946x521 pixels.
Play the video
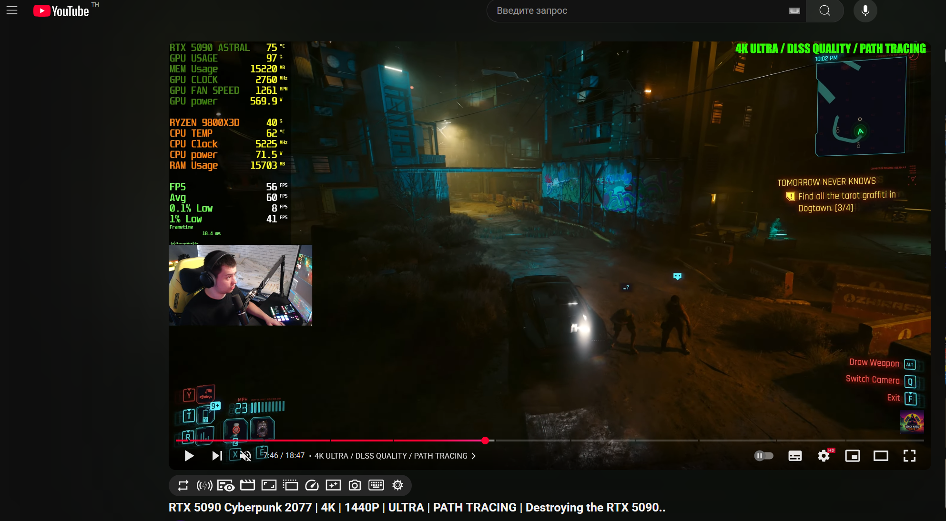[189, 456]
